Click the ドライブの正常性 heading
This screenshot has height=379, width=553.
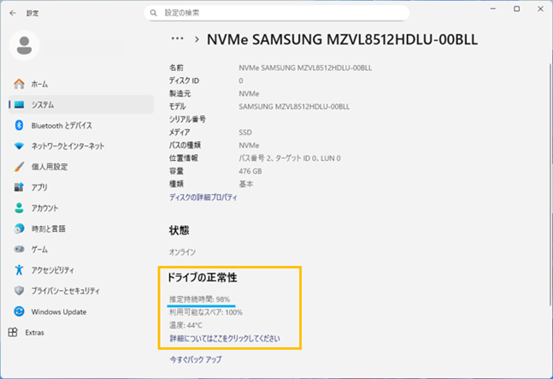(x=202, y=278)
